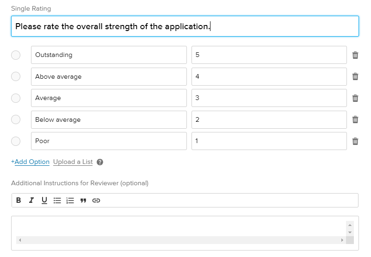Open help icon next to Upload a List
Screen dimensions: 371x257
click(100, 162)
